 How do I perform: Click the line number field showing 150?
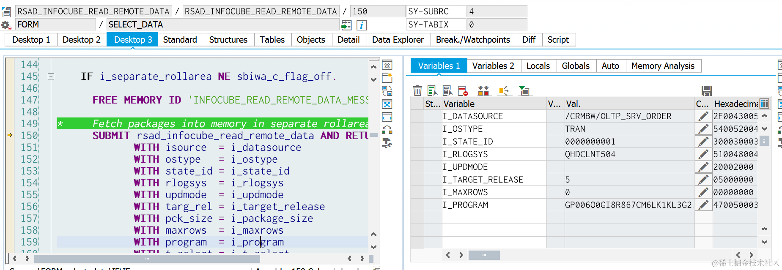[378, 11]
